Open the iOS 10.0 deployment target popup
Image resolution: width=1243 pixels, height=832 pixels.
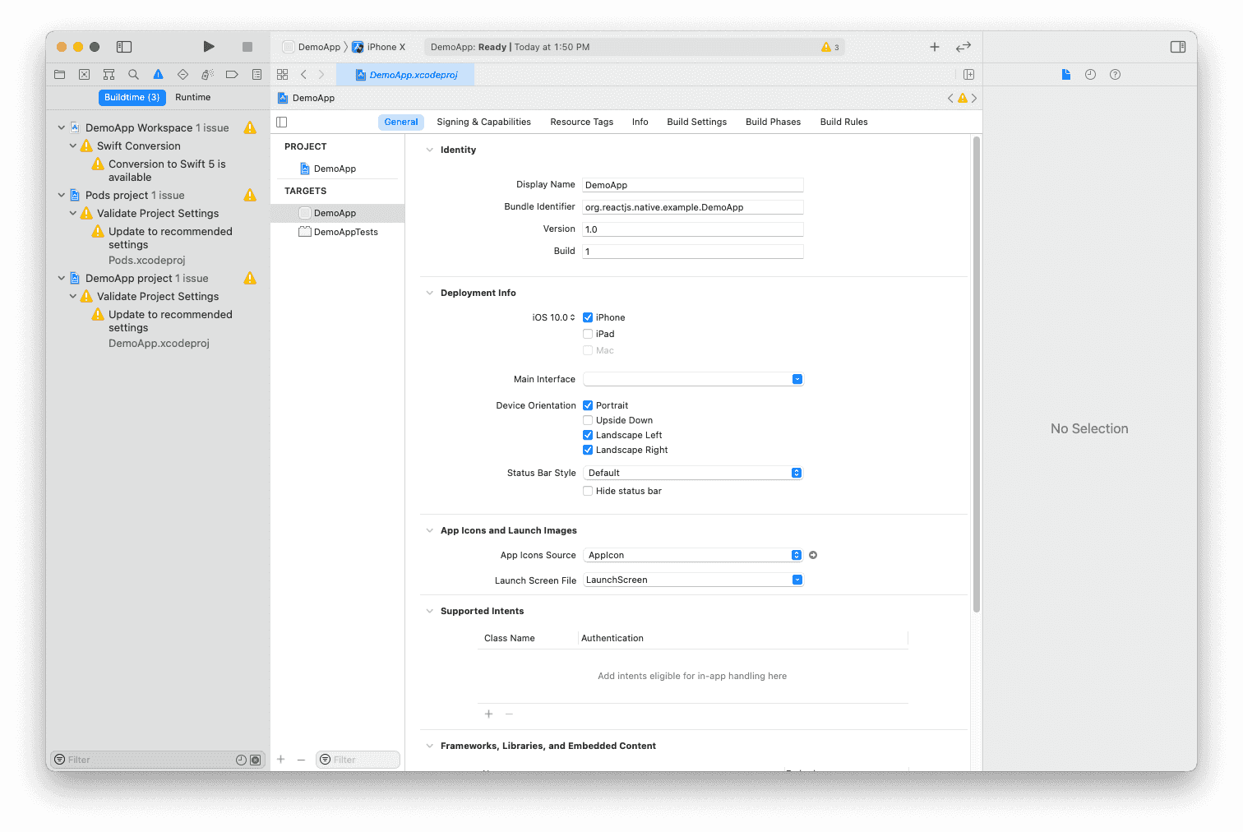point(553,317)
